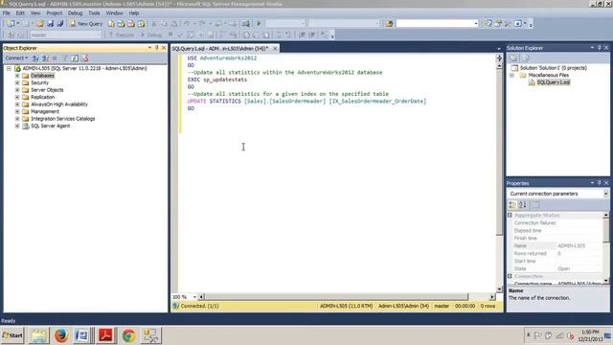Open the available databases dropdown showing master
The width and height of the screenshot is (613, 345).
coord(66,34)
